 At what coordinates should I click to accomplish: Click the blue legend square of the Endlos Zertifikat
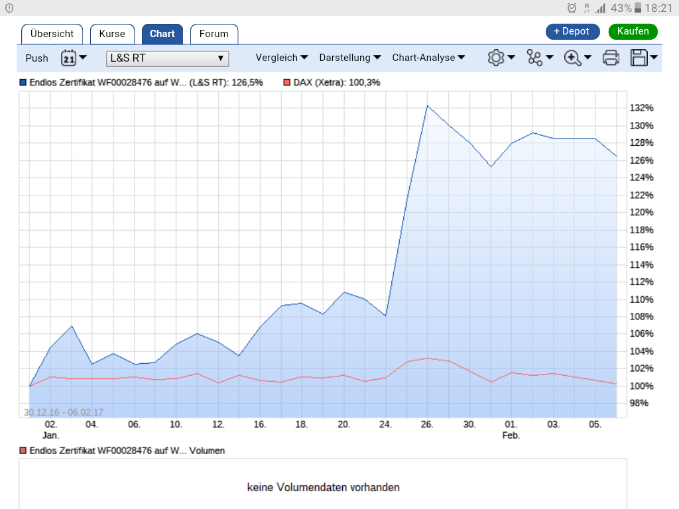point(21,82)
